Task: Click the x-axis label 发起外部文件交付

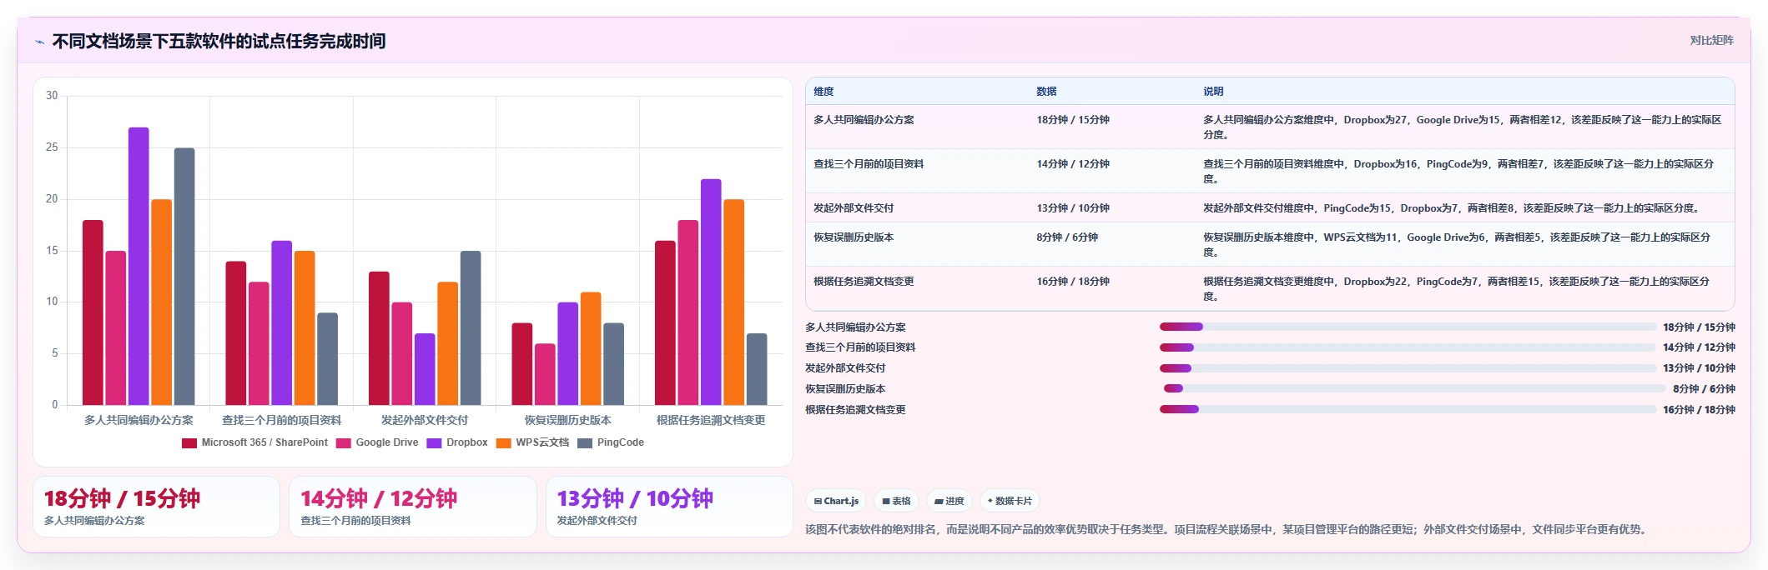Action: [425, 420]
